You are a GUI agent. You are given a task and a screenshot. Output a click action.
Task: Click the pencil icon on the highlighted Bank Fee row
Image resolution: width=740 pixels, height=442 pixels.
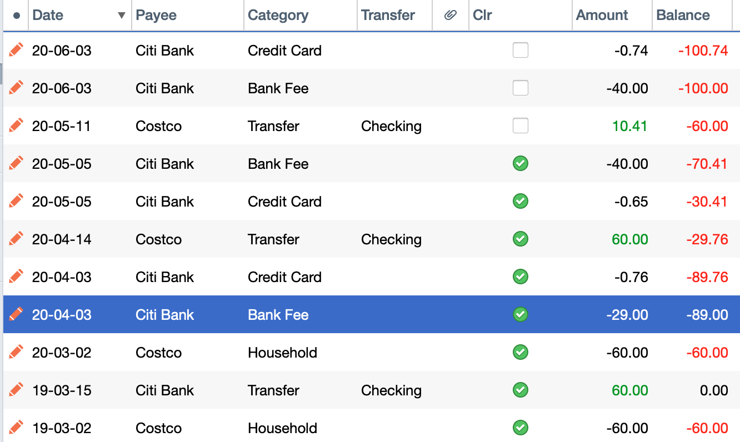(x=16, y=315)
